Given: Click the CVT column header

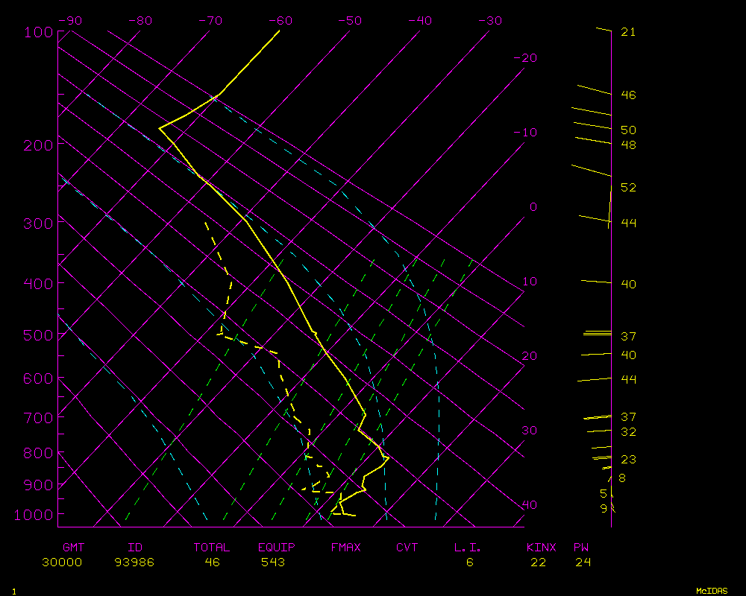Looking at the screenshot, I should (x=407, y=548).
